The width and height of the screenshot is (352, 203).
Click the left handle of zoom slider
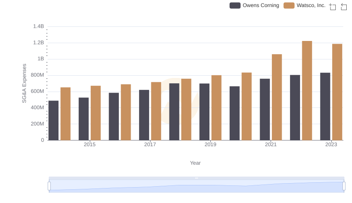point(49,186)
